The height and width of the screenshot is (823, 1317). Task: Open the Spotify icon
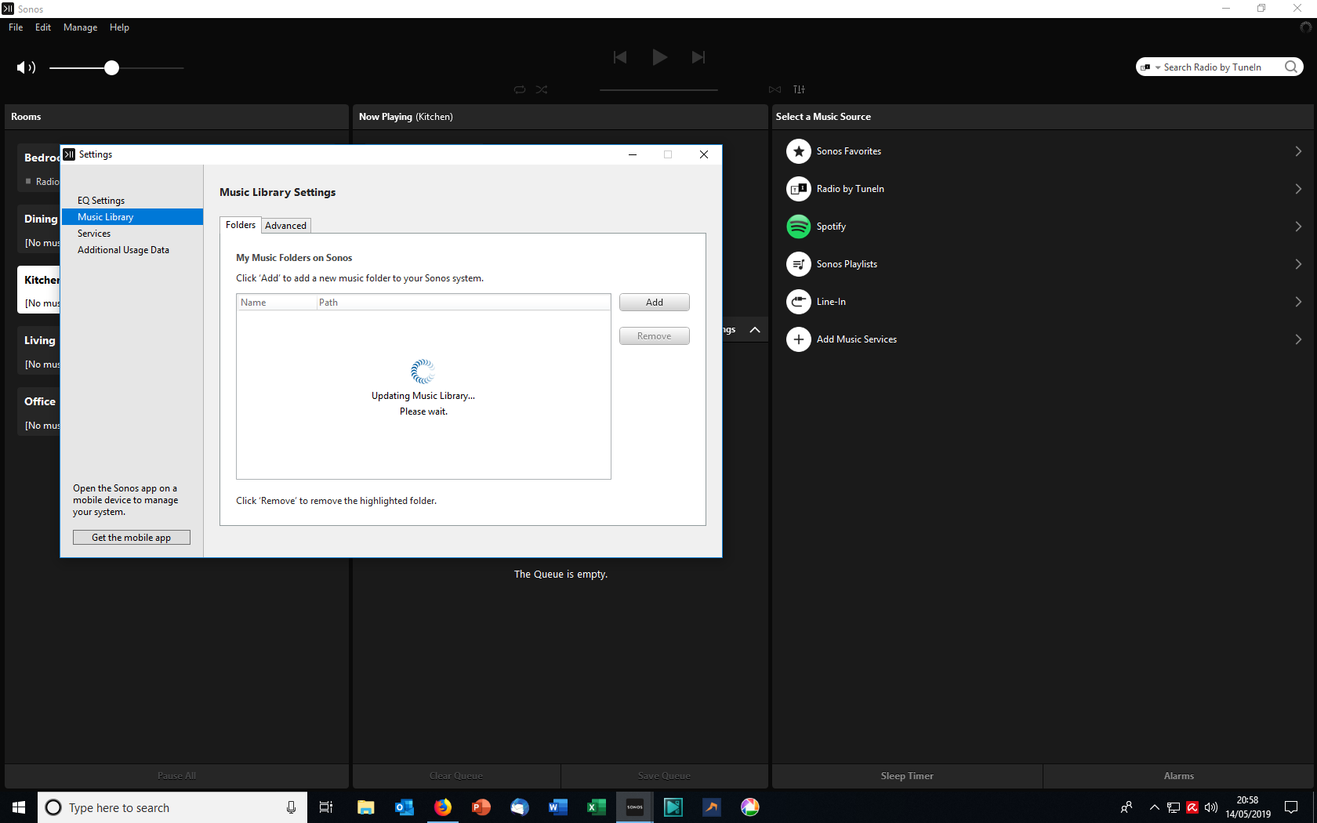point(799,227)
